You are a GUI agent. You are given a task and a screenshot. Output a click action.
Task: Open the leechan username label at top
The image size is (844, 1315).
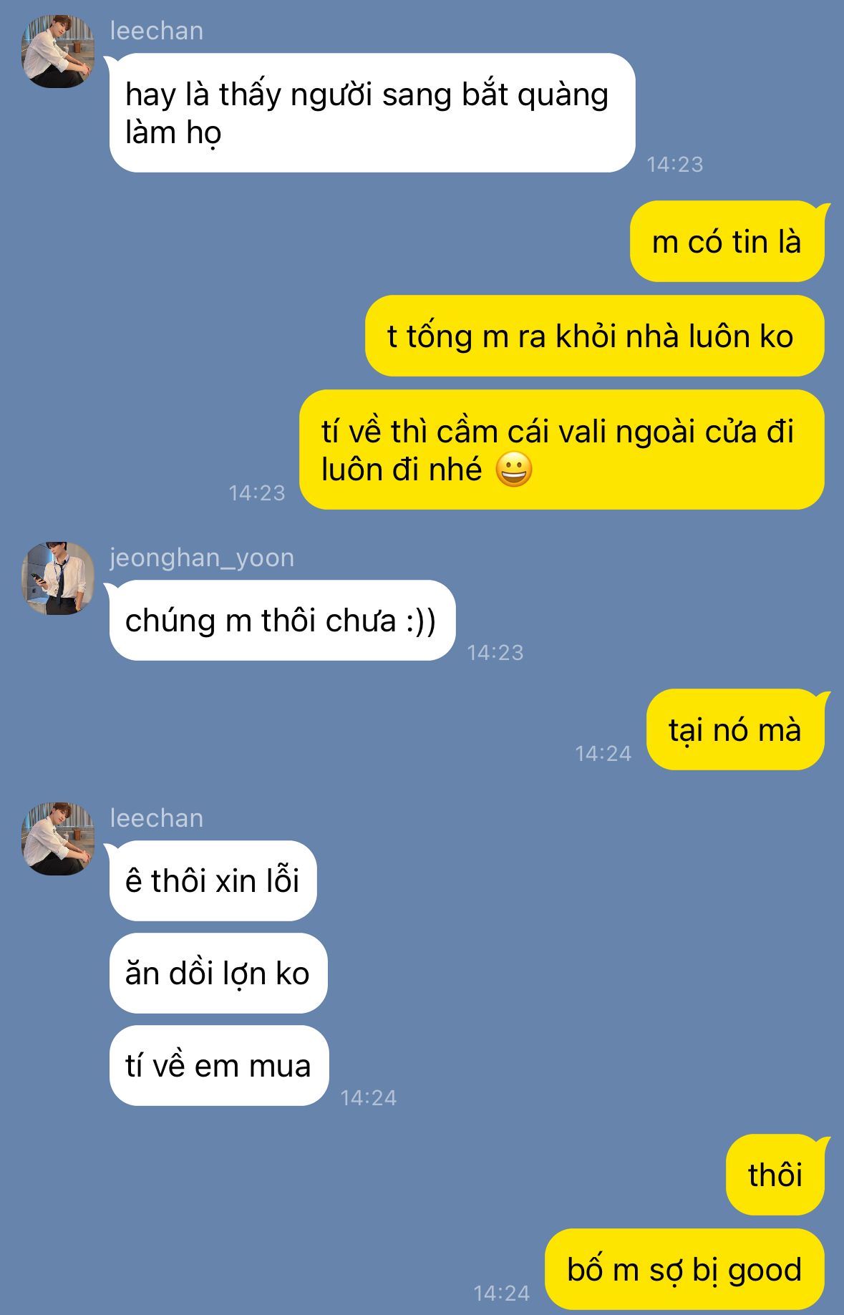[157, 31]
